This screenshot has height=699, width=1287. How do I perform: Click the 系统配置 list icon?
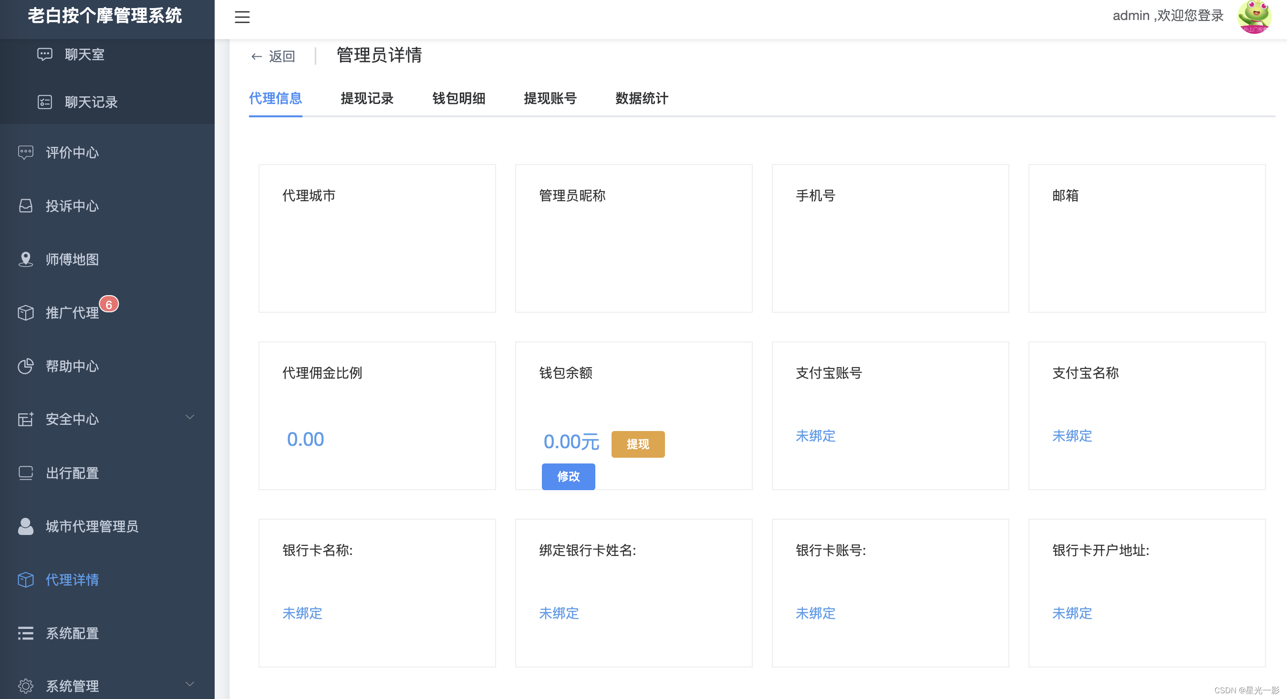pos(25,633)
